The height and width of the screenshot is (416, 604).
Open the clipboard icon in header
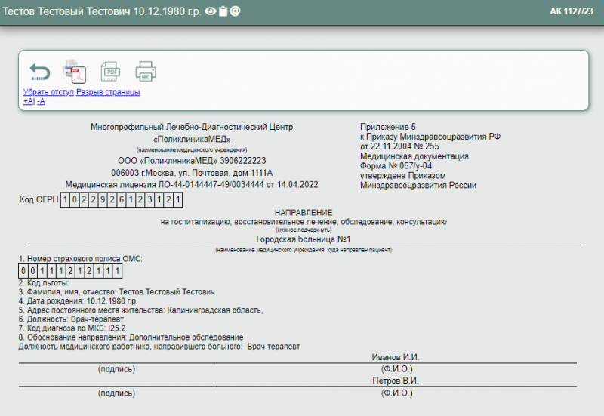click(223, 12)
